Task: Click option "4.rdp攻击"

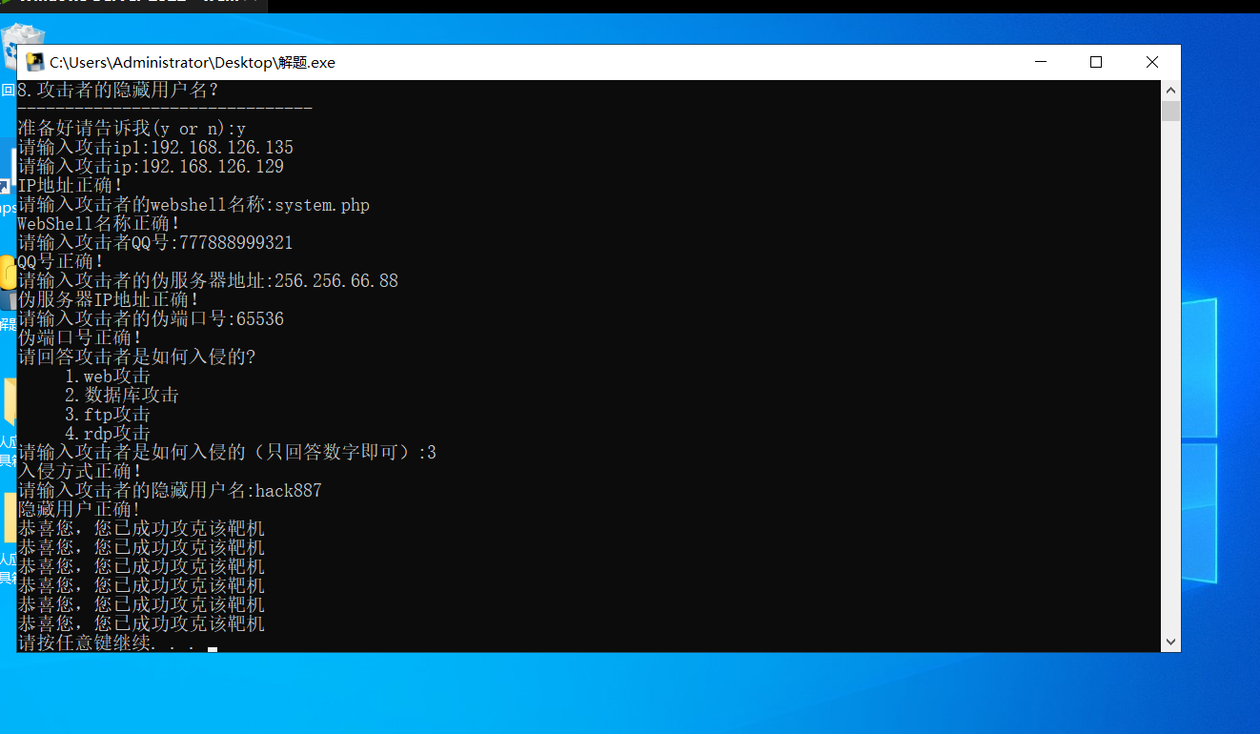Action: click(108, 434)
